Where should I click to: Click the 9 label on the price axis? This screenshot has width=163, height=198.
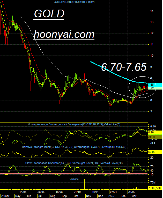[151, 67]
